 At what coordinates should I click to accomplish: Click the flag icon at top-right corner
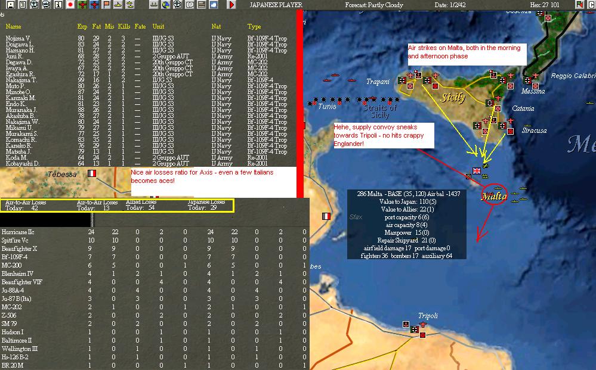tap(579, 5)
